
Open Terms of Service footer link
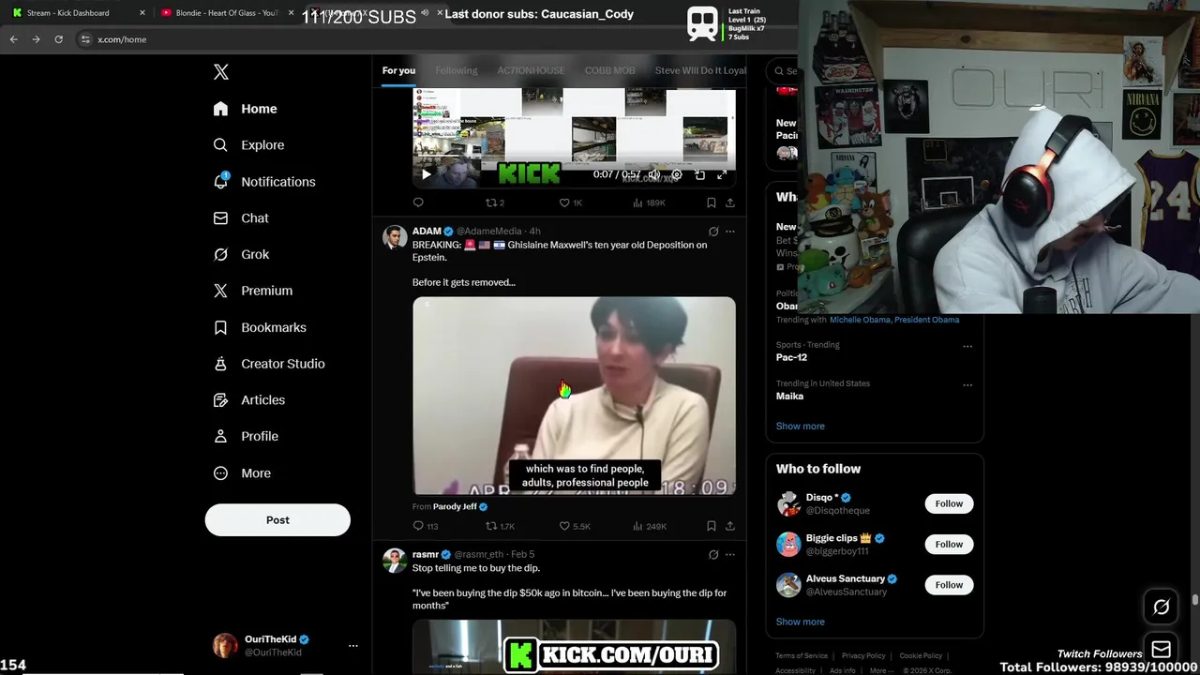pyautogui.click(x=802, y=656)
